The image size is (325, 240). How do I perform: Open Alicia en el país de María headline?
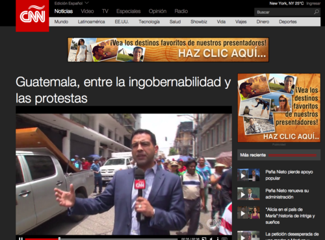[x=290, y=215]
